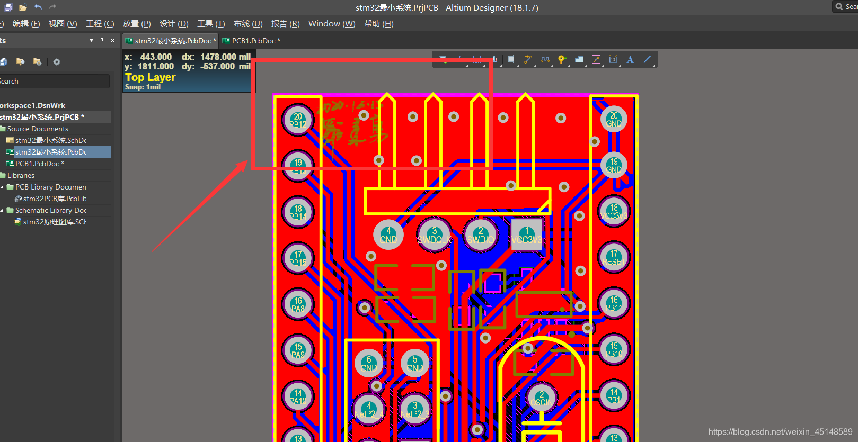Collapse the PCB Library Documents folder

2,187
